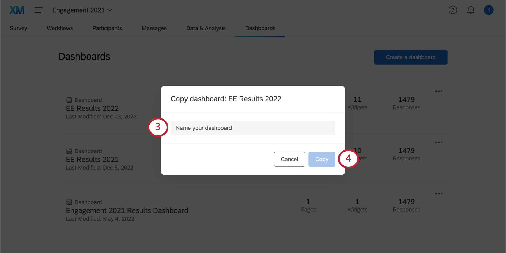Open the help question mark icon
The width and height of the screenshot is (506, 253).
tap(453, 10)
